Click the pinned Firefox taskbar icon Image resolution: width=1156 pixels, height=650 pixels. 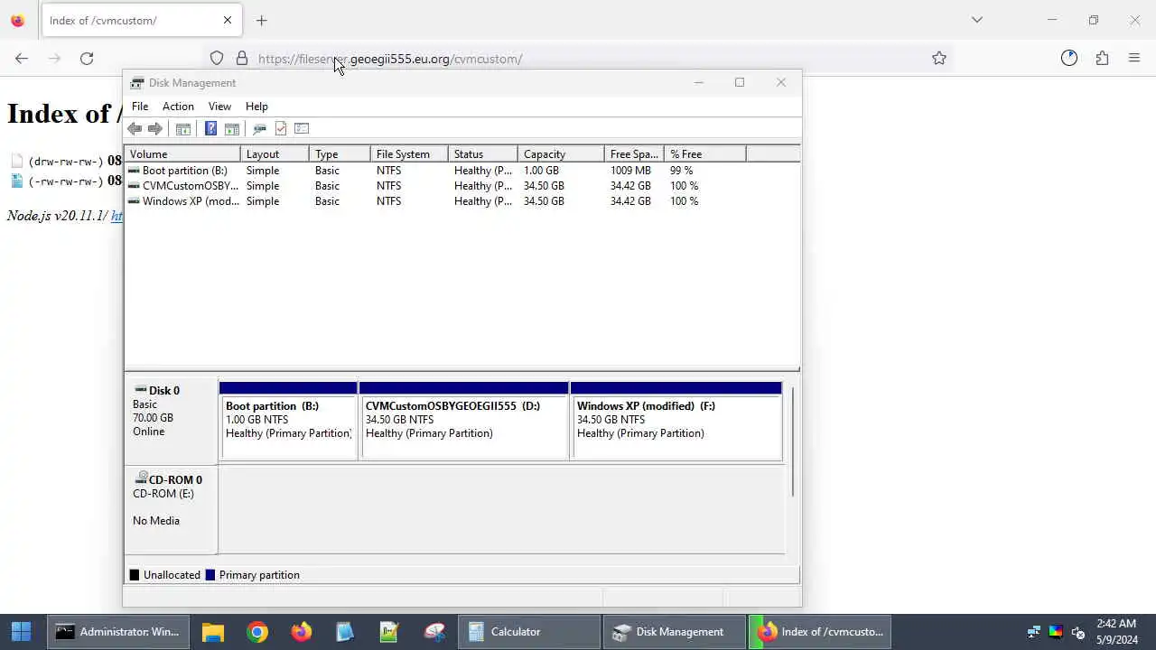(301, 632)
